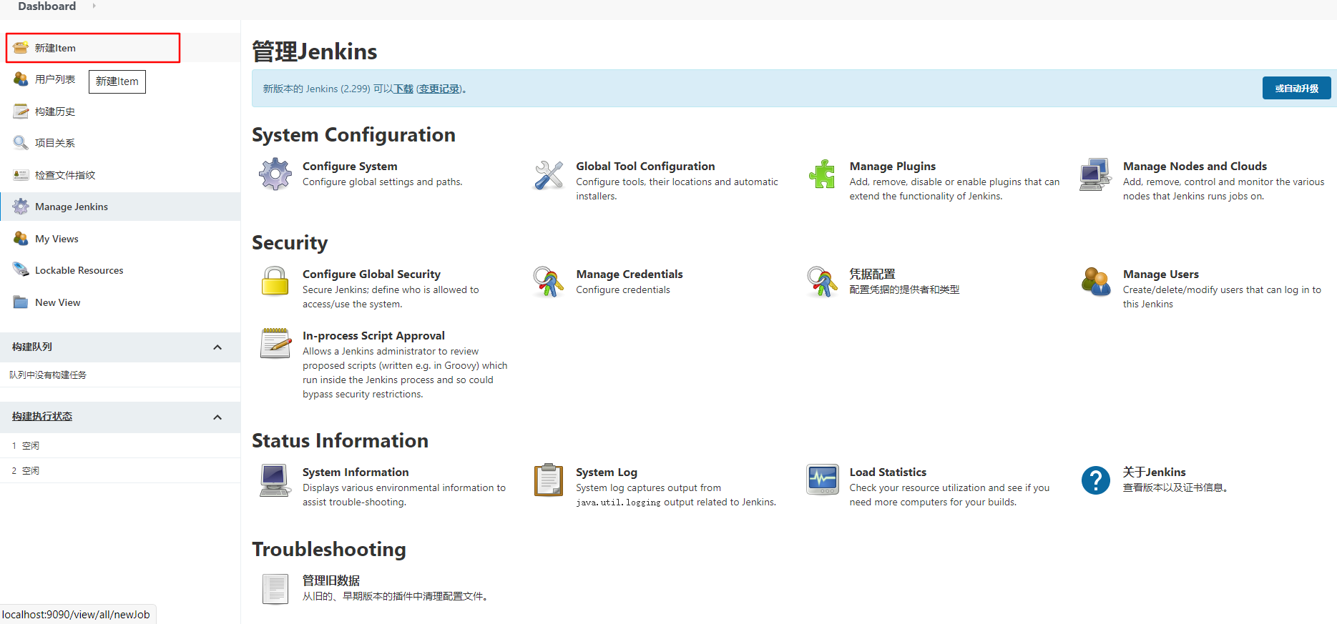Open the Load Statistics link

[888, 472]
